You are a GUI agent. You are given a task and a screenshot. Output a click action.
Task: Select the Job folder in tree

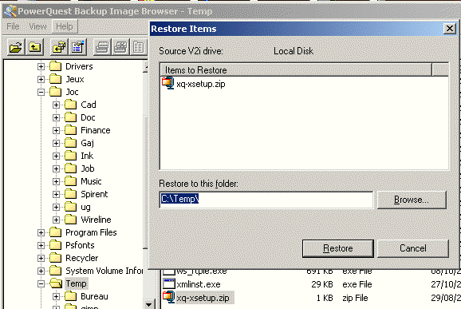tap(88, 168)
